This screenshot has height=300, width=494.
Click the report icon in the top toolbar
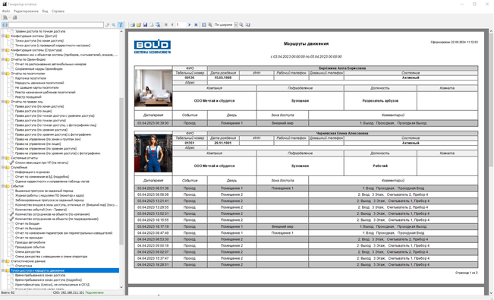pos(5,17)
